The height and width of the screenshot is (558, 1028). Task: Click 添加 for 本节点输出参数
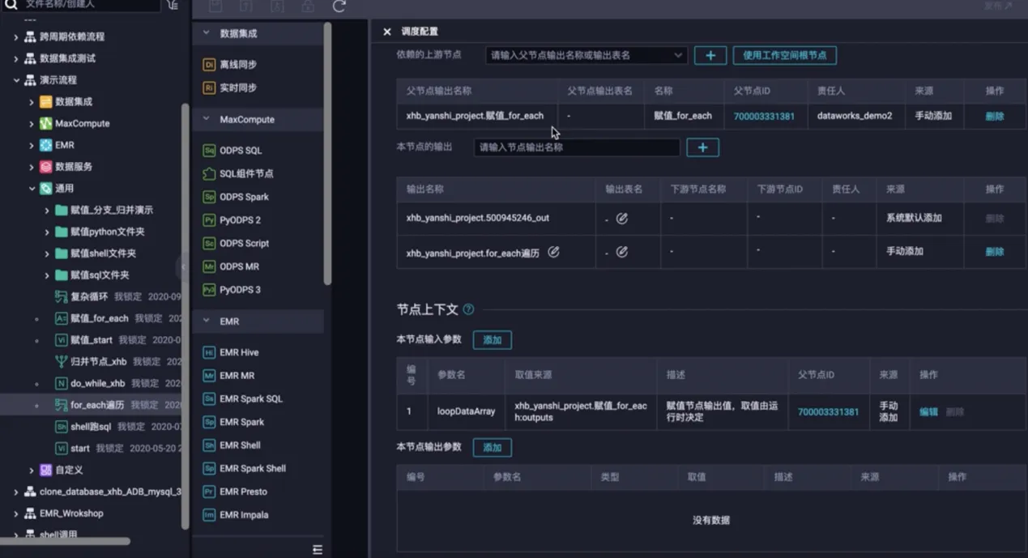click(x=493, y=448)
